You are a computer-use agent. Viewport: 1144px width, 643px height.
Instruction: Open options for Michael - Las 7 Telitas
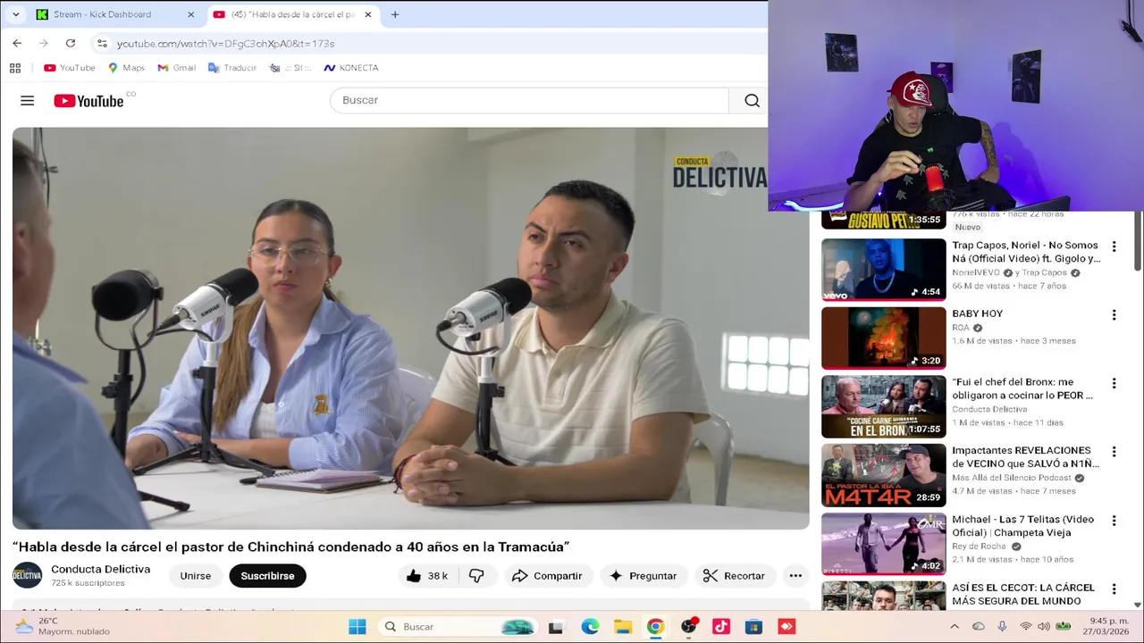[x=1114, y=521]
